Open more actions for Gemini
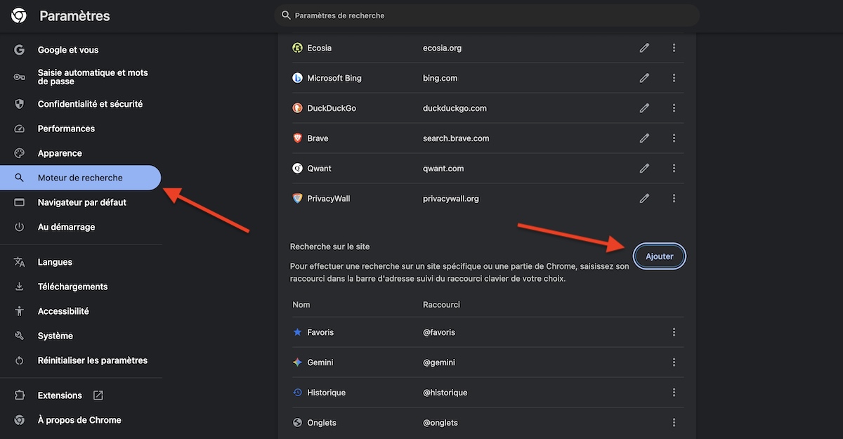This screenshot has height=439, width=843. 674,362
